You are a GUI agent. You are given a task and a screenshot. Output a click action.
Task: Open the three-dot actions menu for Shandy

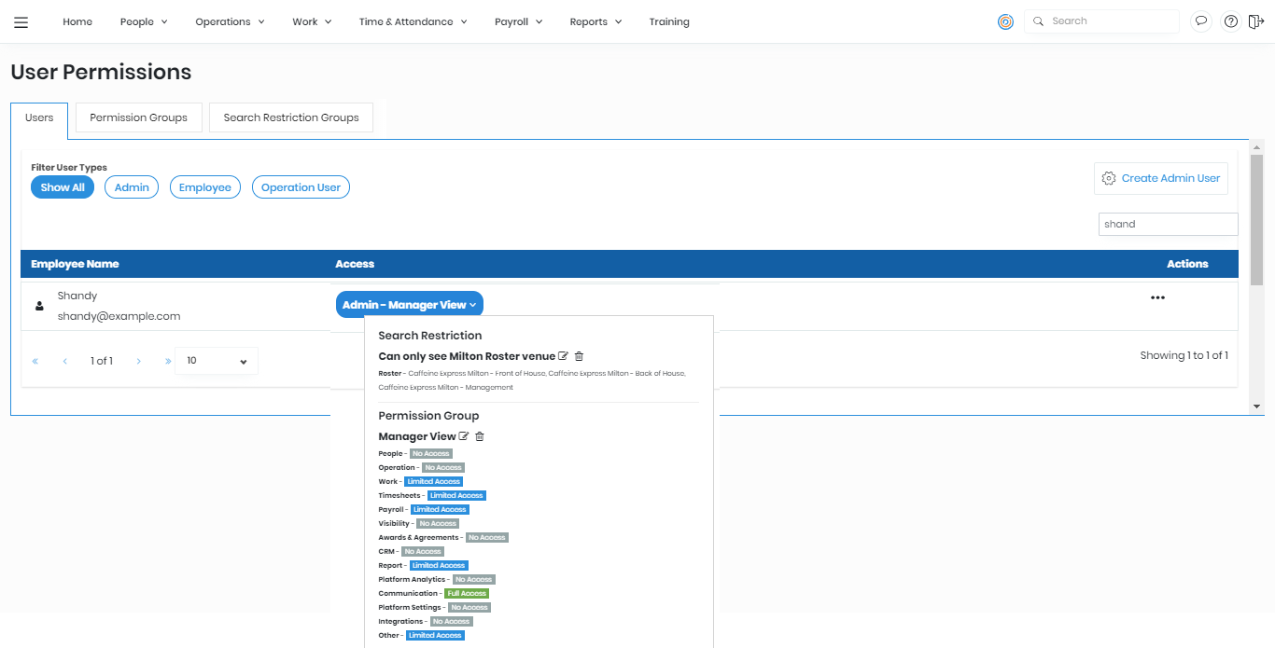[1157, 297]
